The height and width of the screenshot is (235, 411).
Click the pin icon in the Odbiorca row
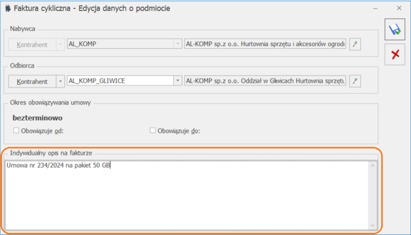(355, 81)
